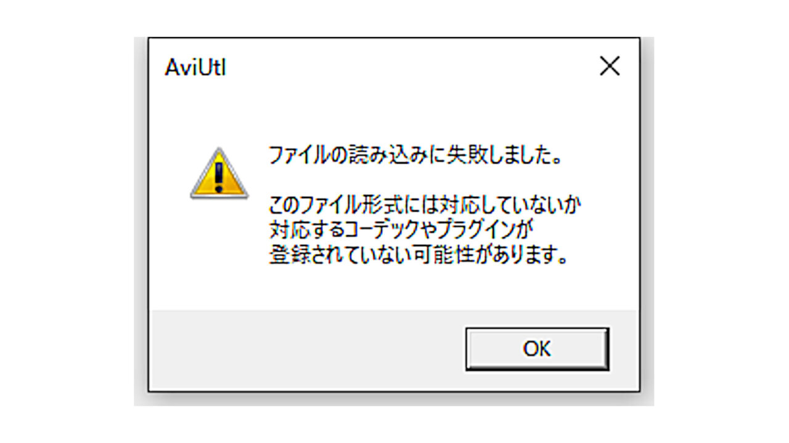Click the line 対応するコーデックやプラグインが

click(399, 230)
